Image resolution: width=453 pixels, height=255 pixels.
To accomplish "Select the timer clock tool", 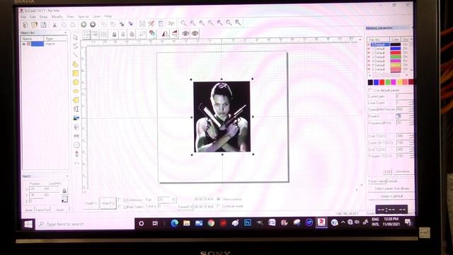I will [76, 144].
